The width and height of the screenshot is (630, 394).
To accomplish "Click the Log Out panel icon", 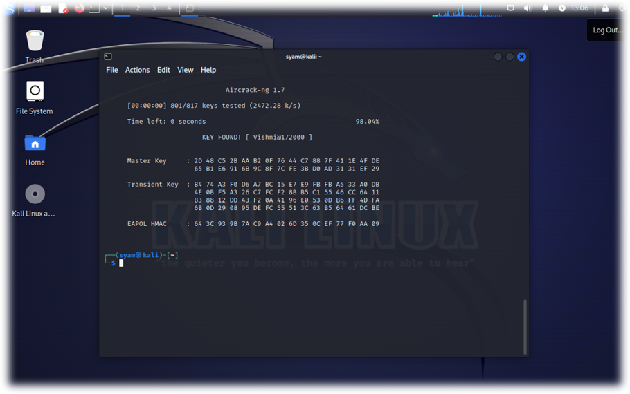I will click(x=622, y=8).
